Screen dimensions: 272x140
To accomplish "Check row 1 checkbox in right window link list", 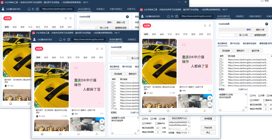I will pos(221,59).
